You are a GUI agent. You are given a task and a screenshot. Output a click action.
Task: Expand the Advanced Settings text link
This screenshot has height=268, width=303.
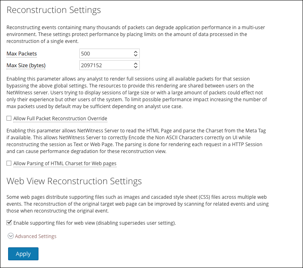(x=36, y=236)
